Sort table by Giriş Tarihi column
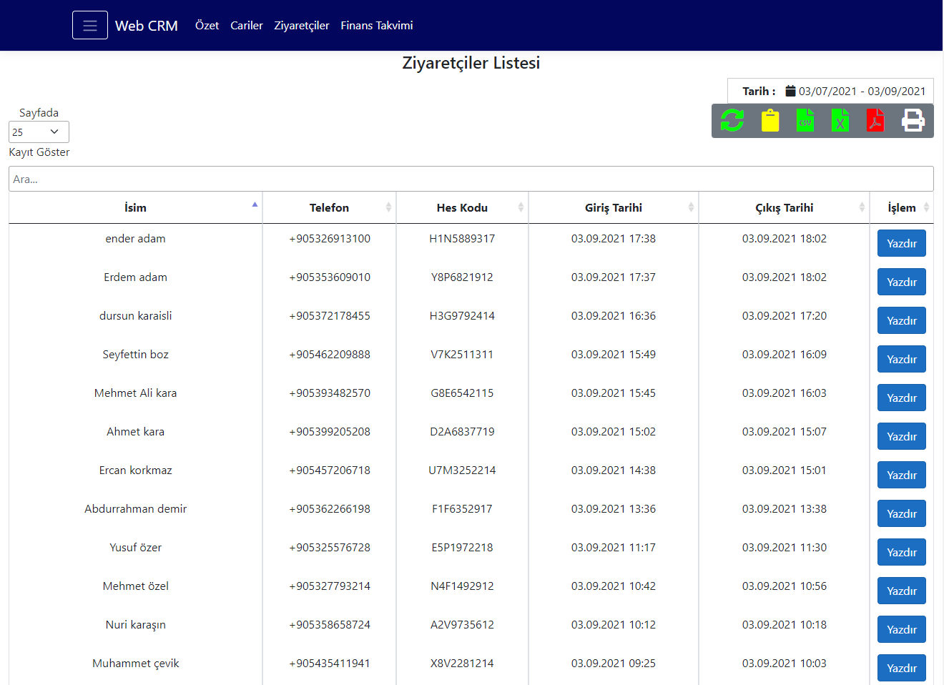Viewport: 944px width, 685px height. point(613,207)
